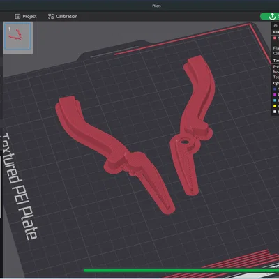Click the pivot hole on the right pliers

coord(184,142)
